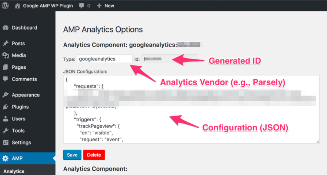Open the comments bubble icon in admin bar
Viewport: 327px width, 175px height.
click(x=81, y=6)
